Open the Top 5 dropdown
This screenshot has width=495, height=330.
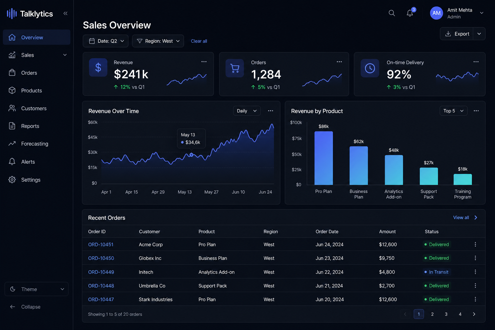point(453,111)
